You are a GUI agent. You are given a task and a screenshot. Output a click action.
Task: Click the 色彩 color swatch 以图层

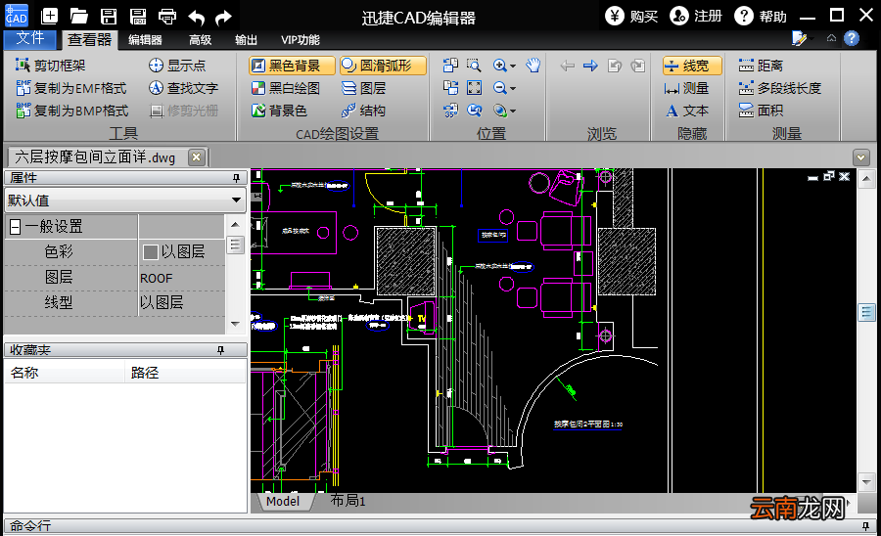point(150,252)
